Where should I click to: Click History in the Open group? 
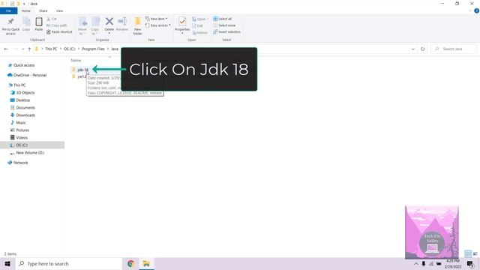200,32
